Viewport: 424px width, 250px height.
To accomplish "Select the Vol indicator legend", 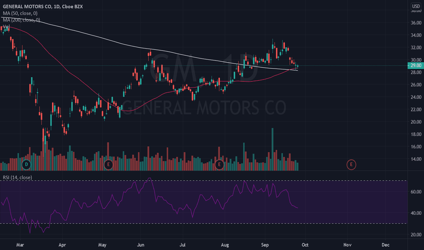I will pos(6,26).
